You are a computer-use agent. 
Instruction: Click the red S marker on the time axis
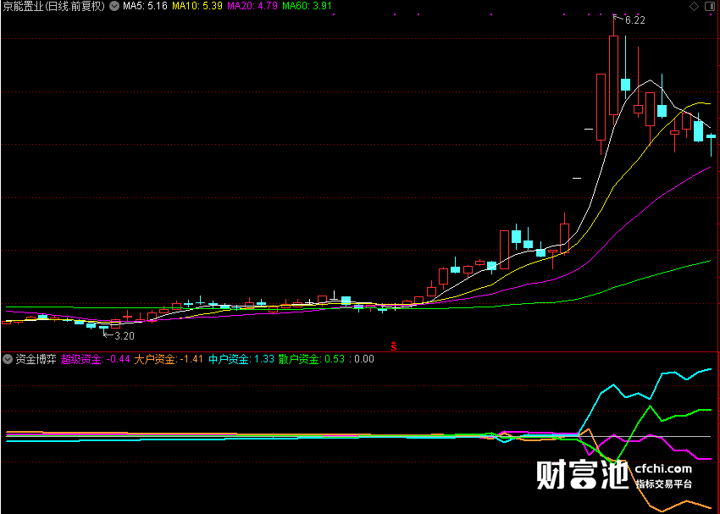pyautogui.click(x=394, y=346)
